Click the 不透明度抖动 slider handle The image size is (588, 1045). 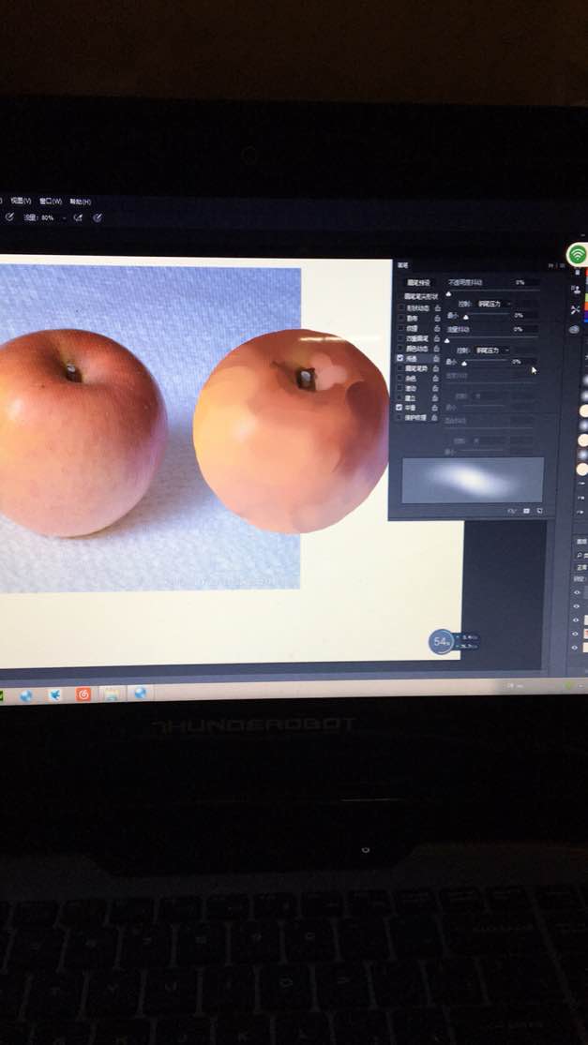click(448, 294)
